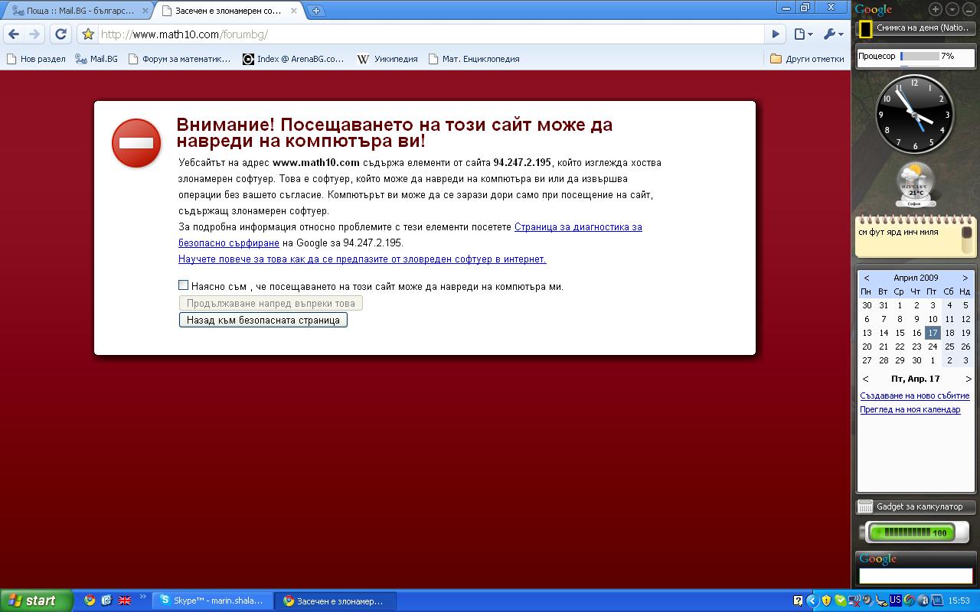Click the Go arrow beside the address bar
This screenshot has width=980, height=612.
tap(776, 34)
